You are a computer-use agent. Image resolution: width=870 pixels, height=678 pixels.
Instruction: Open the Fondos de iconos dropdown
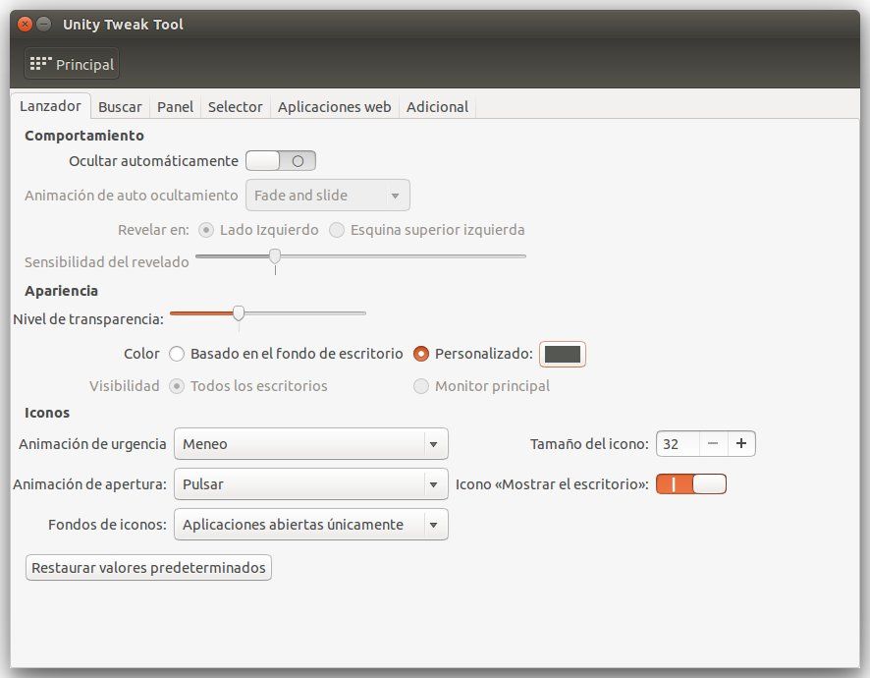310,525
